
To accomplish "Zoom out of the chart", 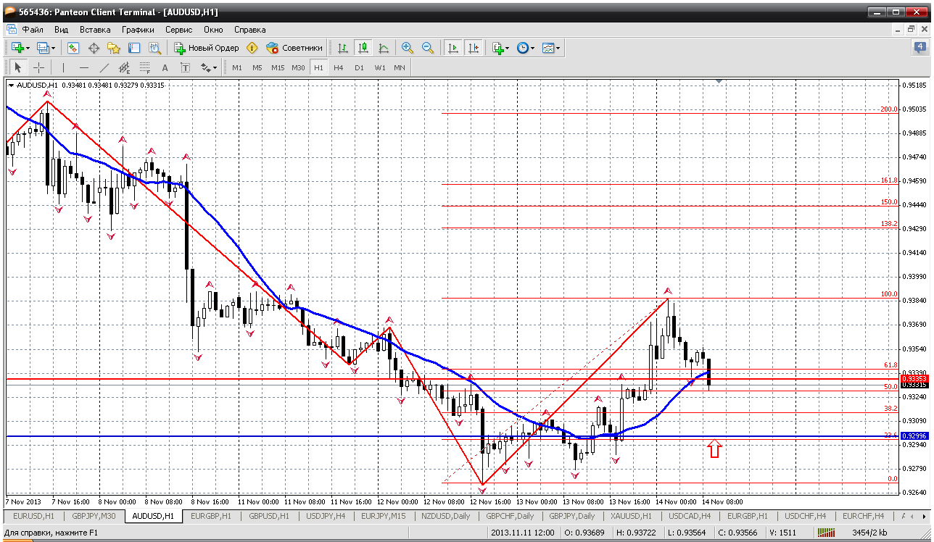I will (428, 48).
